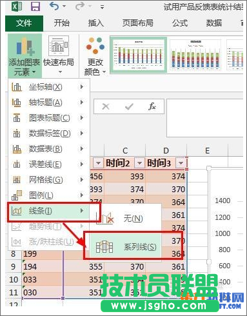The width and height of the screenshot is (247, 316).
Task: Click the 图例 legend icon
Action: pos(16,195)
